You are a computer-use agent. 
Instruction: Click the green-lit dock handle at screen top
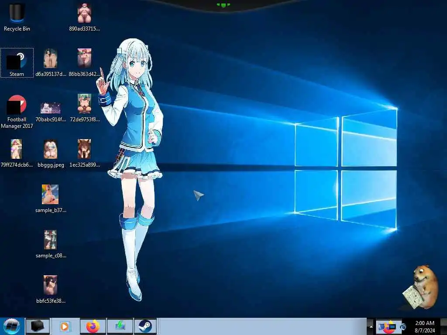pyautogui.click(x=223, y=5)
